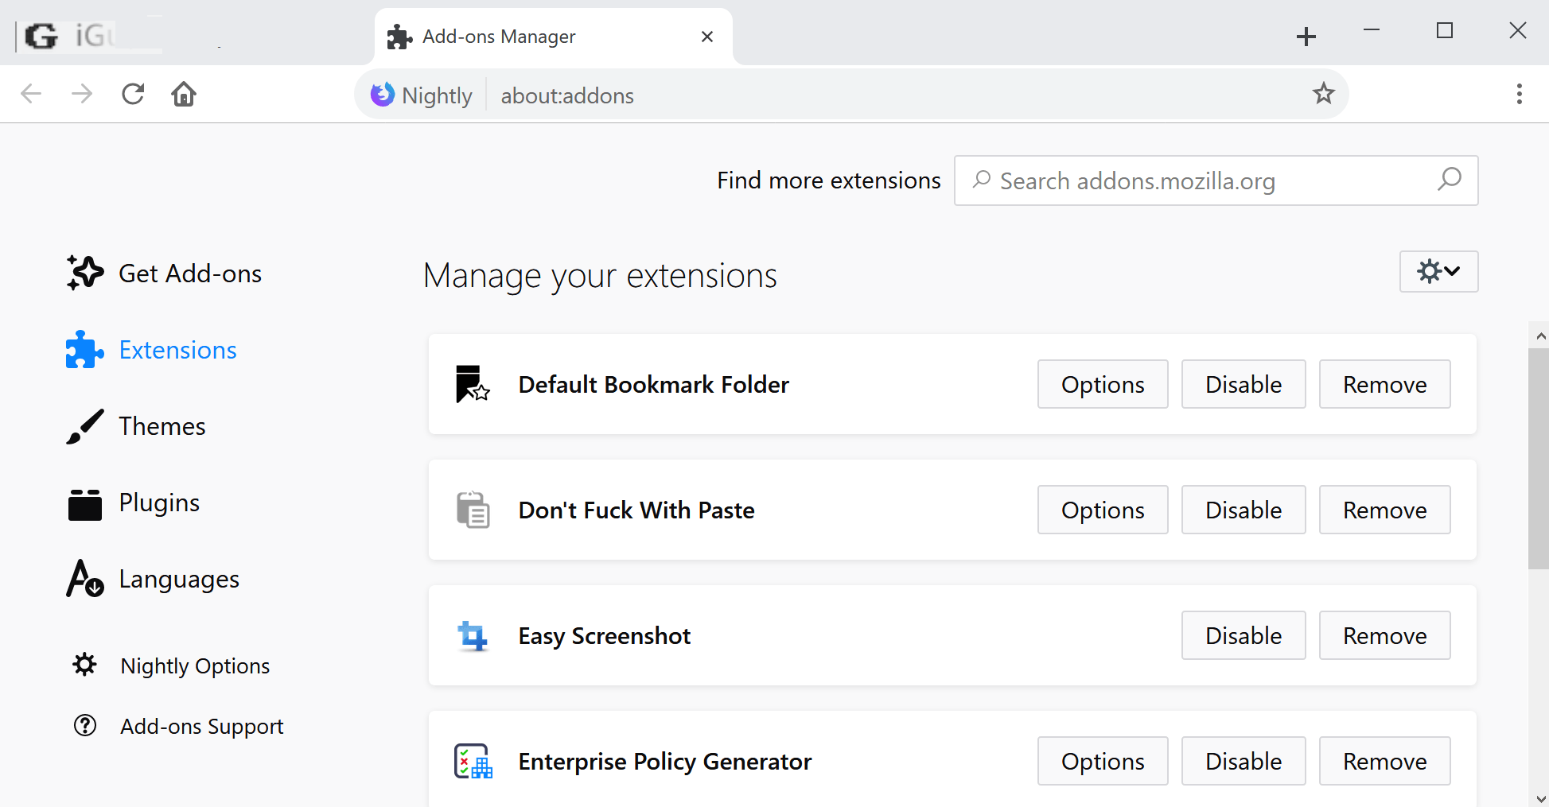Image resolution: width=1549 pixels, height=807 pixels.
Task: Disable the Easy Screenshot extension
Action: 1243,636
